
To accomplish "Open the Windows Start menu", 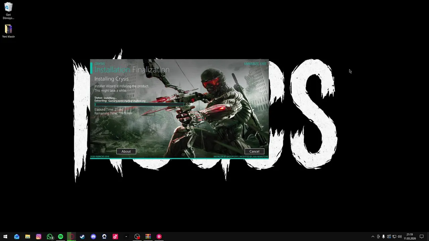I will point(5,237).
